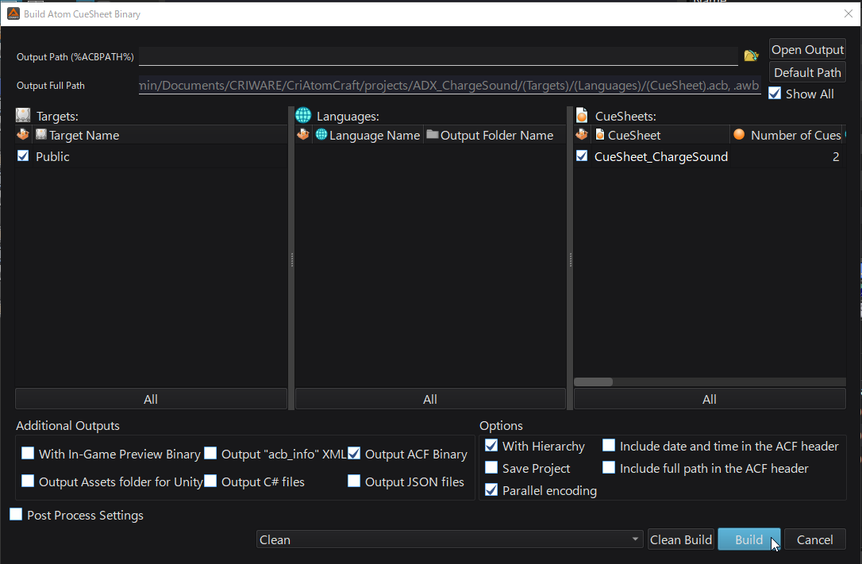Click the sort icon left of Language Name
This screenshot has height=564, width=862.
pos(303,135)
